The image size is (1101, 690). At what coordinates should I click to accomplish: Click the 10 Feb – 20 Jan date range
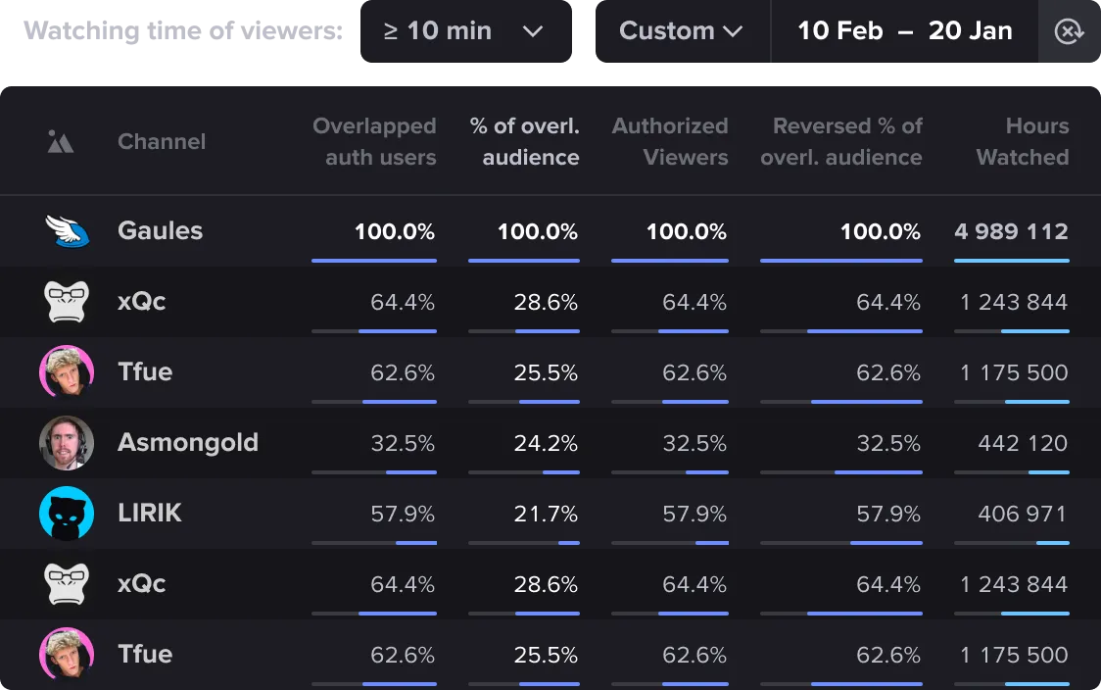[904, 31]
